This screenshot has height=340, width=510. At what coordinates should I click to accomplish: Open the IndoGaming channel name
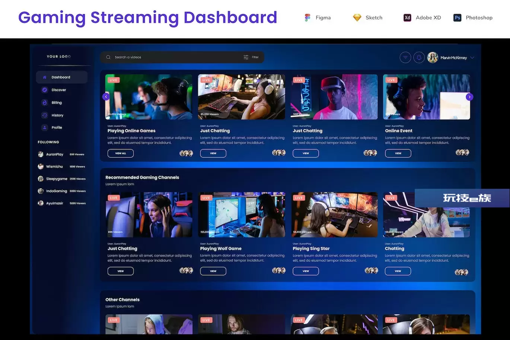click(57, 191)
